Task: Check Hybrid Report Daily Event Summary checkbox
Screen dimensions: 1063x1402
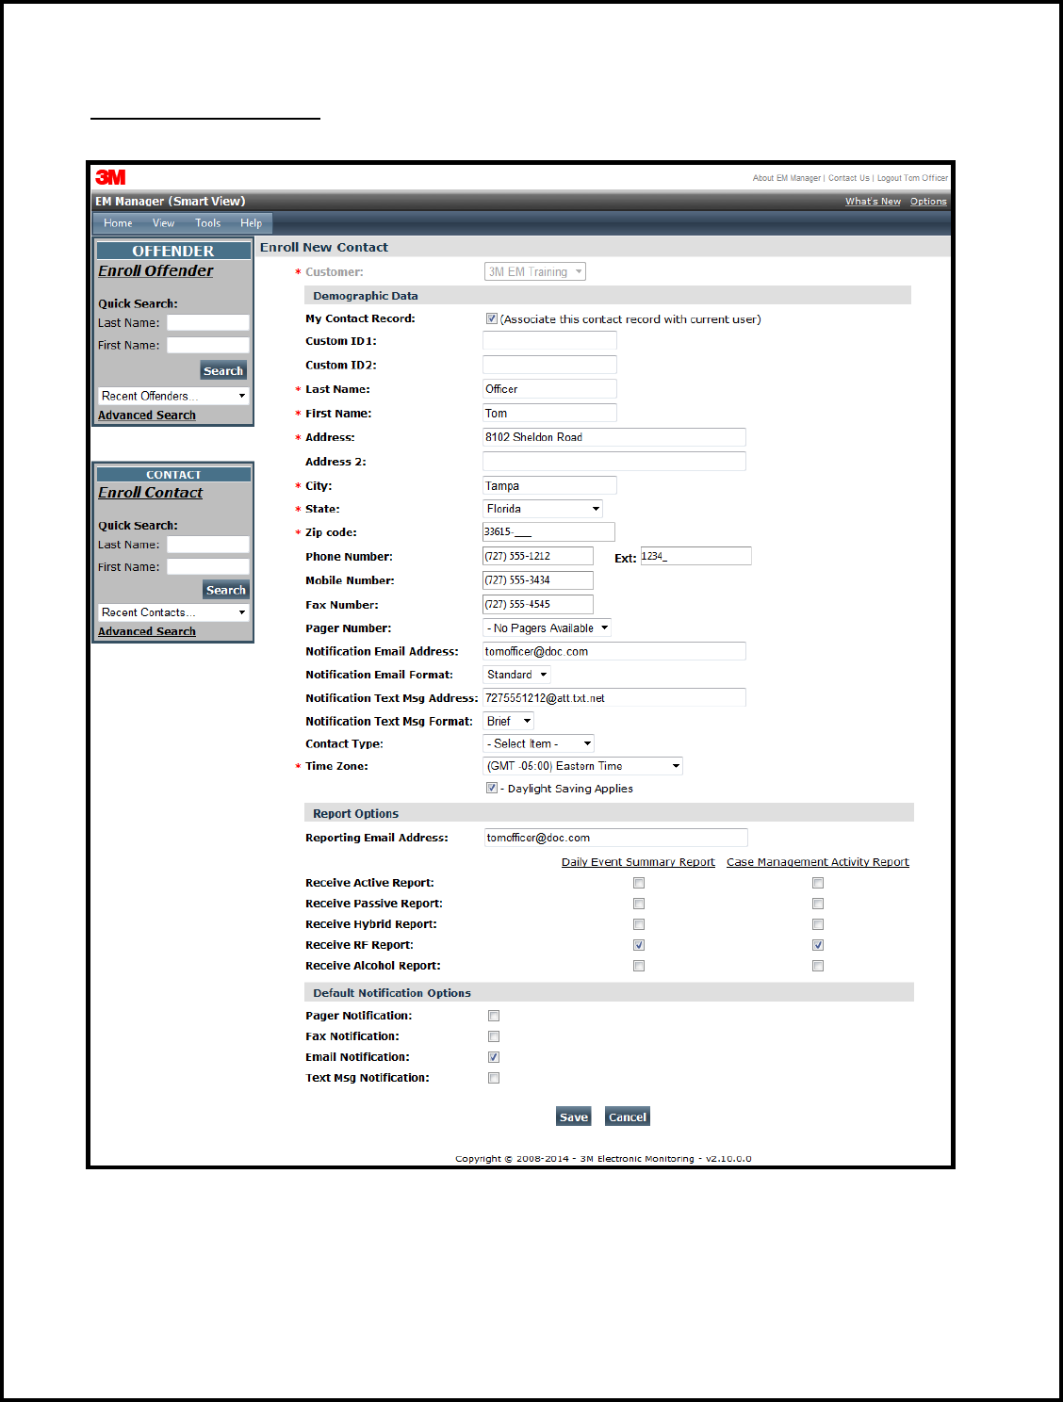Action: (639, 924)
